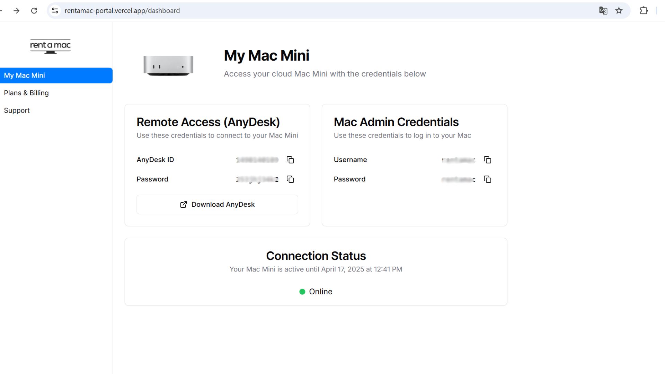Screen dimensions: 665x374
Task: Click the Username label
Action: [x=350, y=160]
